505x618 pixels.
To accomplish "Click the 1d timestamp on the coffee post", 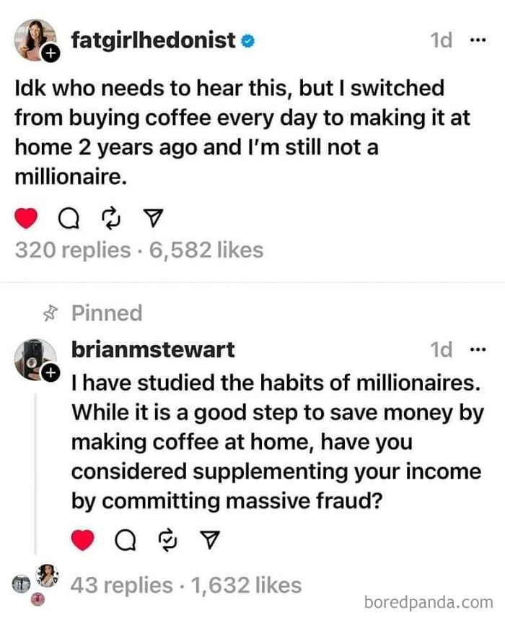I will click(x=439, y=40).
